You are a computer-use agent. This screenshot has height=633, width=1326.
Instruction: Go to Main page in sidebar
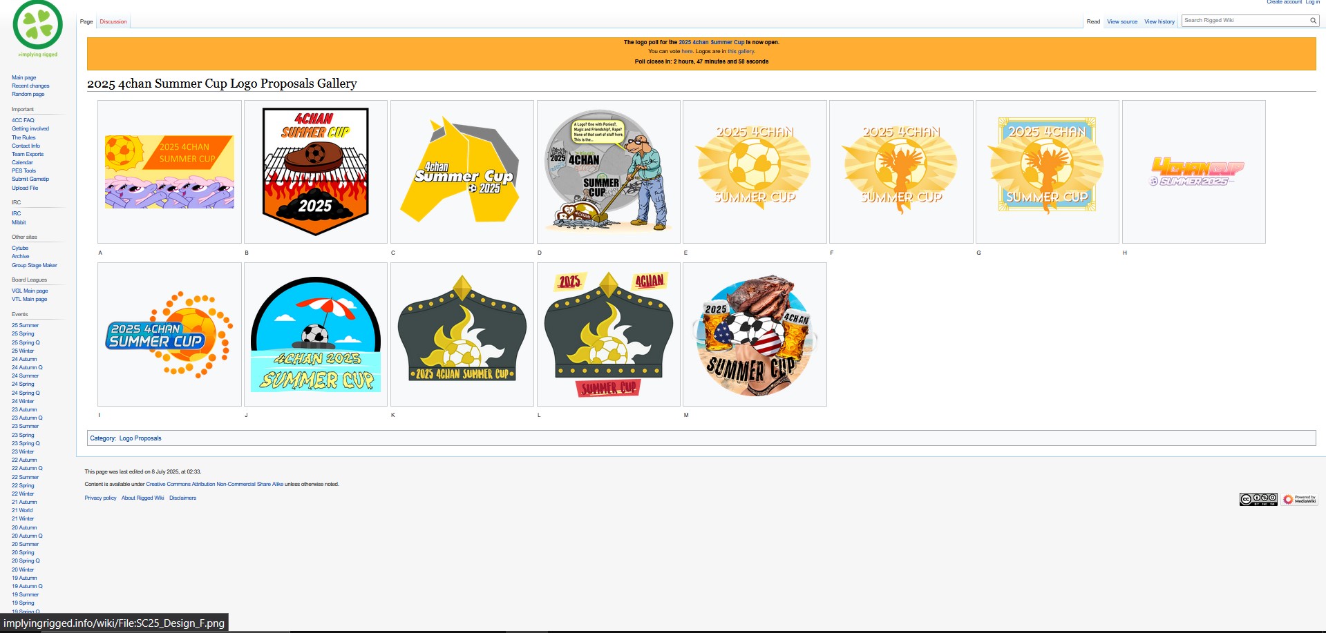23,77
